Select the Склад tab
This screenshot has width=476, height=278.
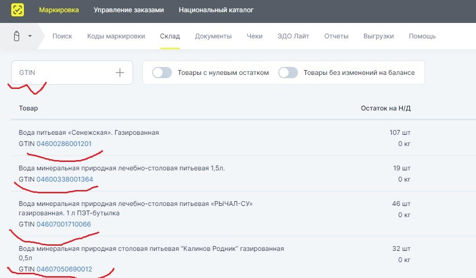coord(170,36)
